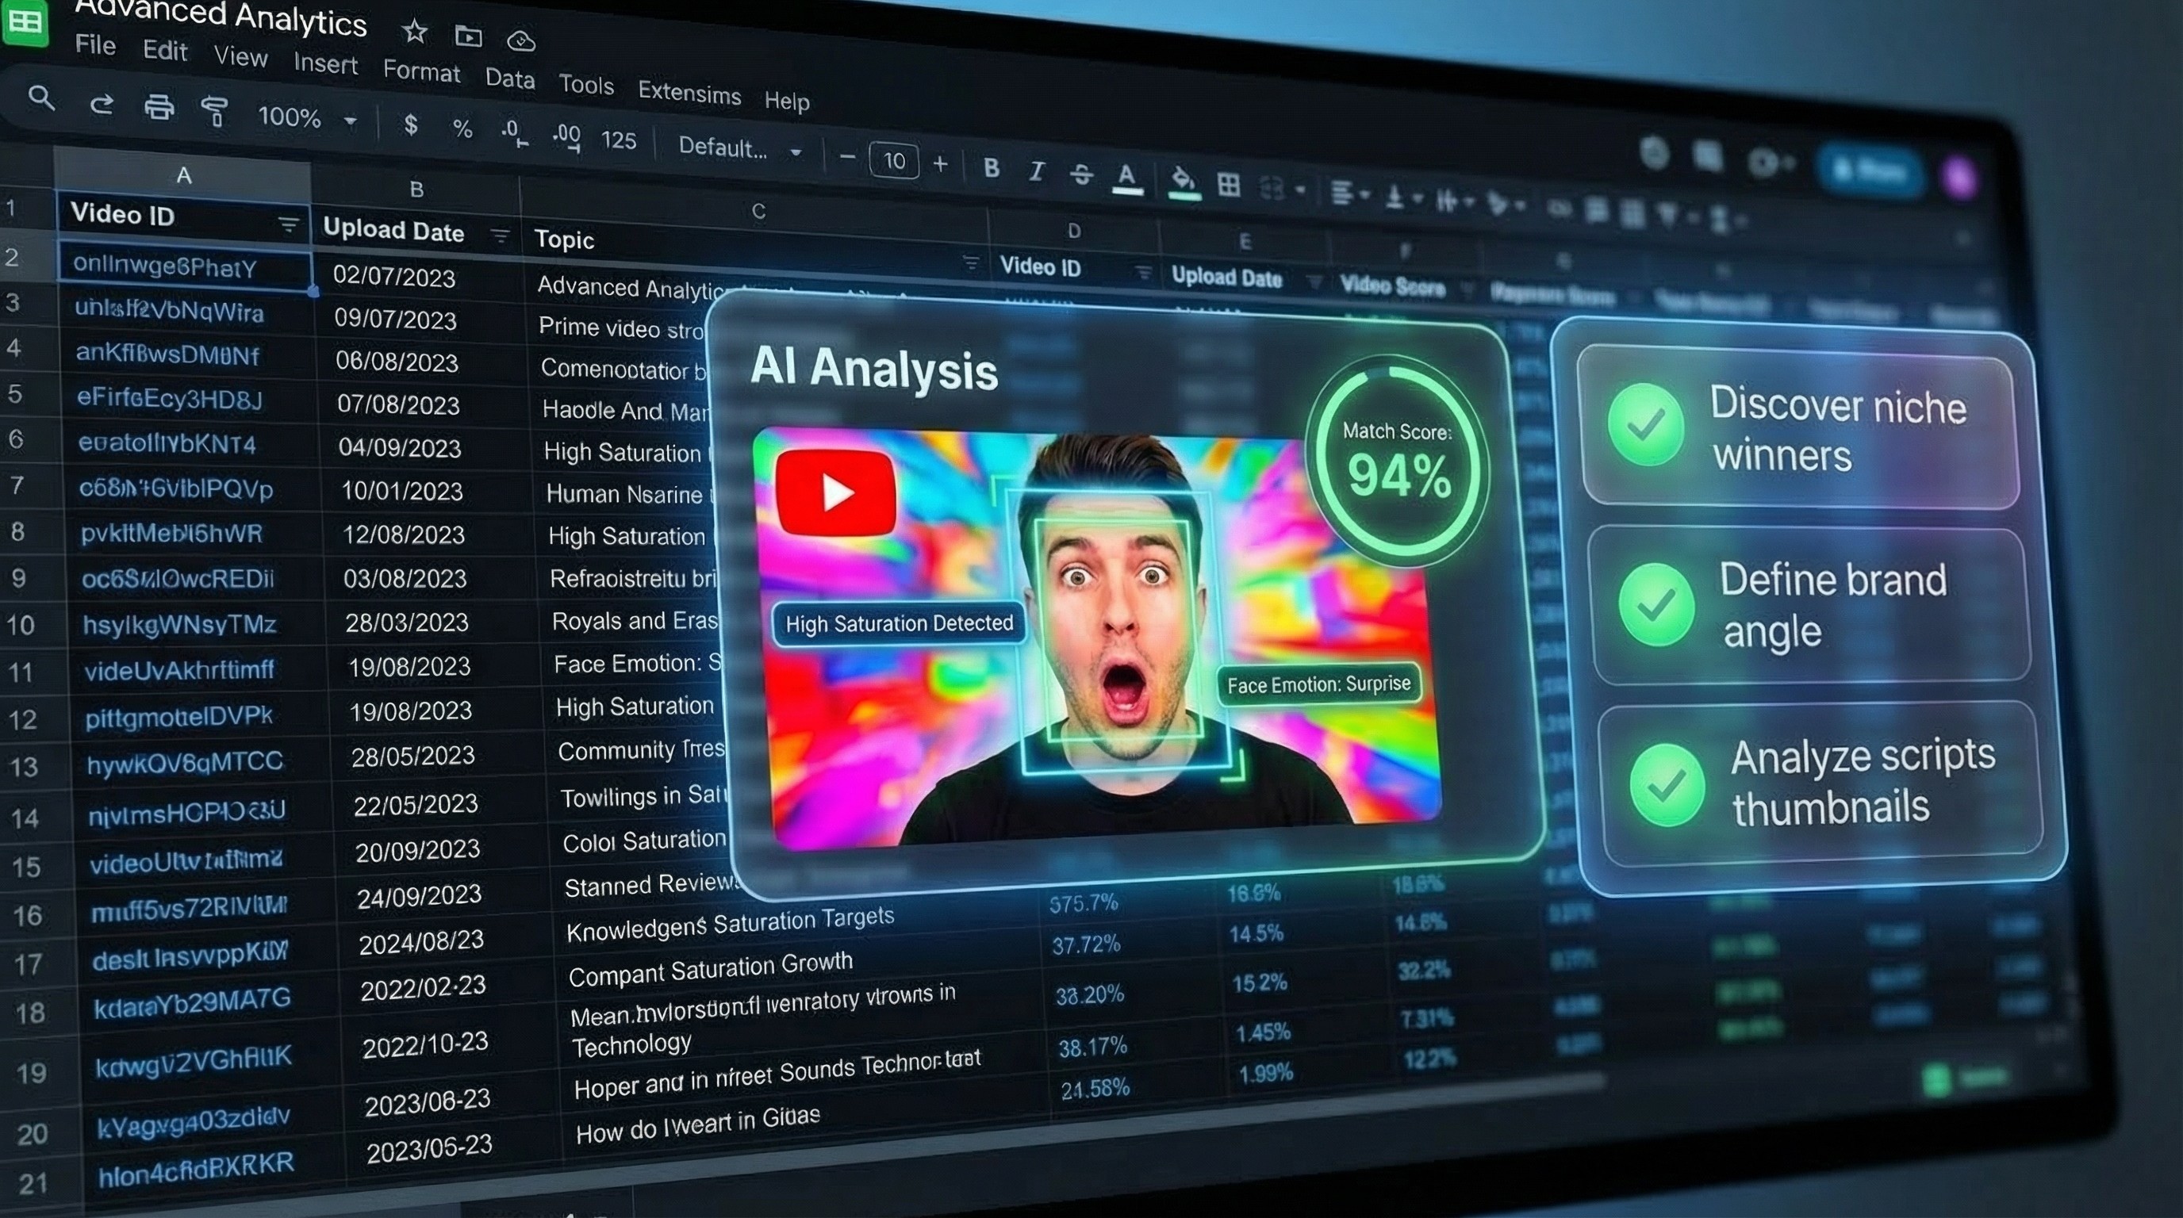Toggle the Analyze scripts thumbnails checkmark
Image resolution: width=2183 pixels, height=1218 pixels.
(x=1666, y=785)
